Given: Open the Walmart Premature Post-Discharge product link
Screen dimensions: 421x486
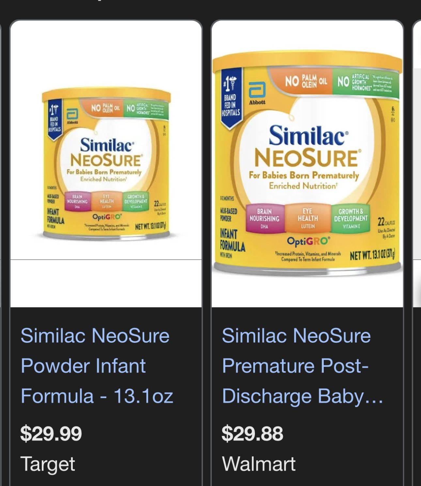Looking at the screenshot, I should pos(295,365).
